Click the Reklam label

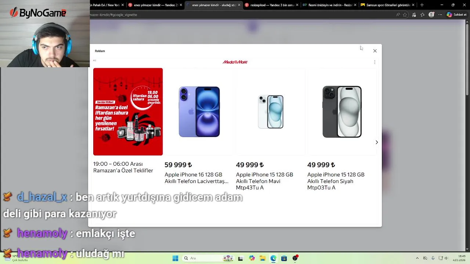[x=100, y=51]
